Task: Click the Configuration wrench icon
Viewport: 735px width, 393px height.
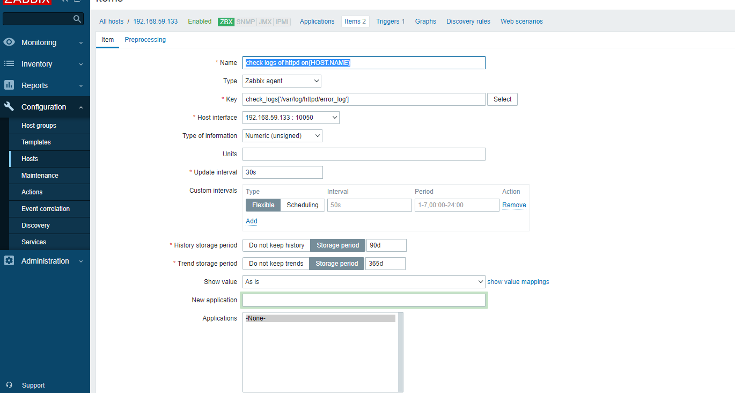Action: coord(9,107)
